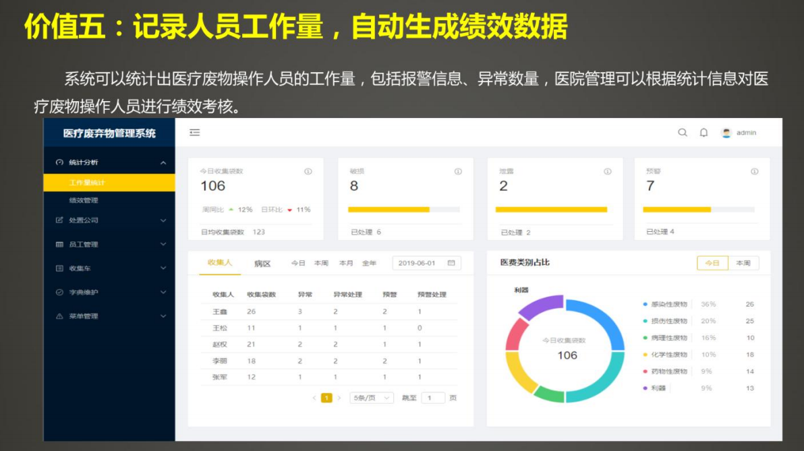
Task: Click the 字典维护 check-circle icon
Action: pyautogui.click(x=59, y=292)
